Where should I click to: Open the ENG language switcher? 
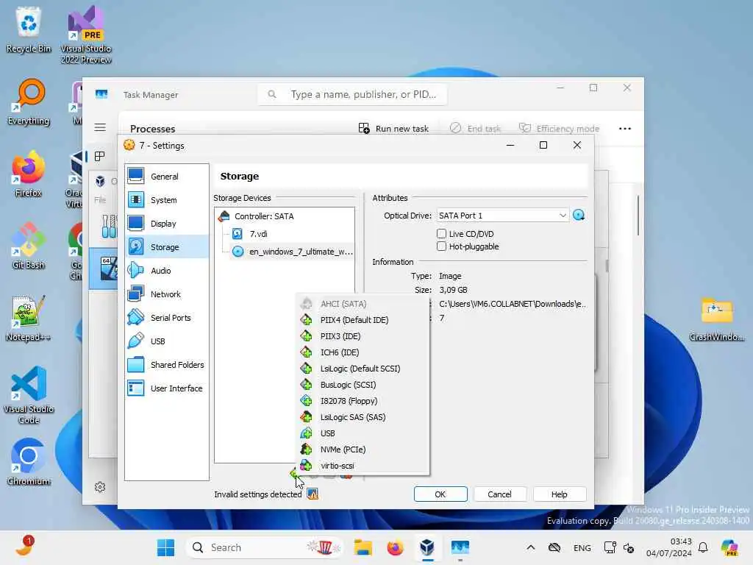coord(582,547)
